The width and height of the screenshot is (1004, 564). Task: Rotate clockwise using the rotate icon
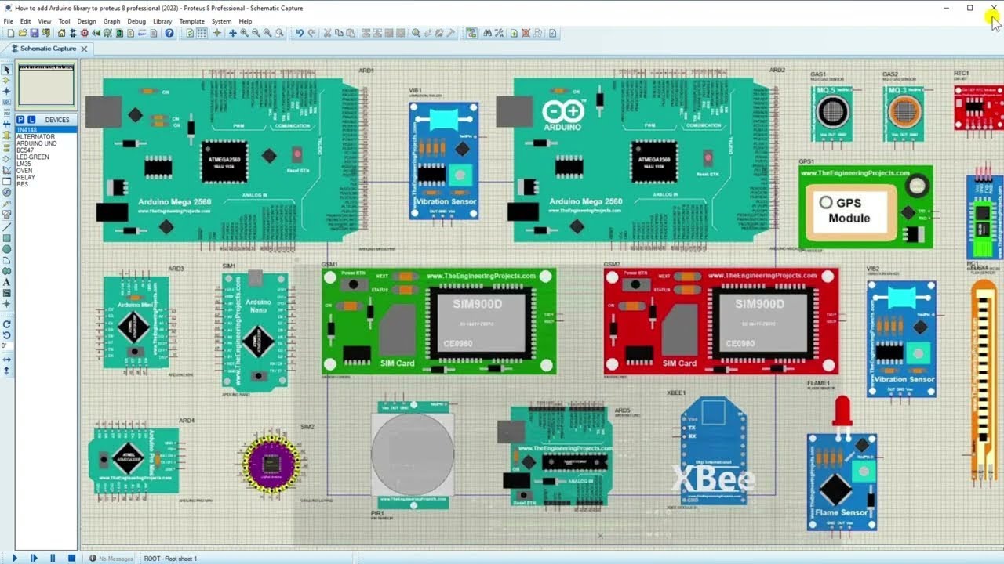[x=6, y=324]
